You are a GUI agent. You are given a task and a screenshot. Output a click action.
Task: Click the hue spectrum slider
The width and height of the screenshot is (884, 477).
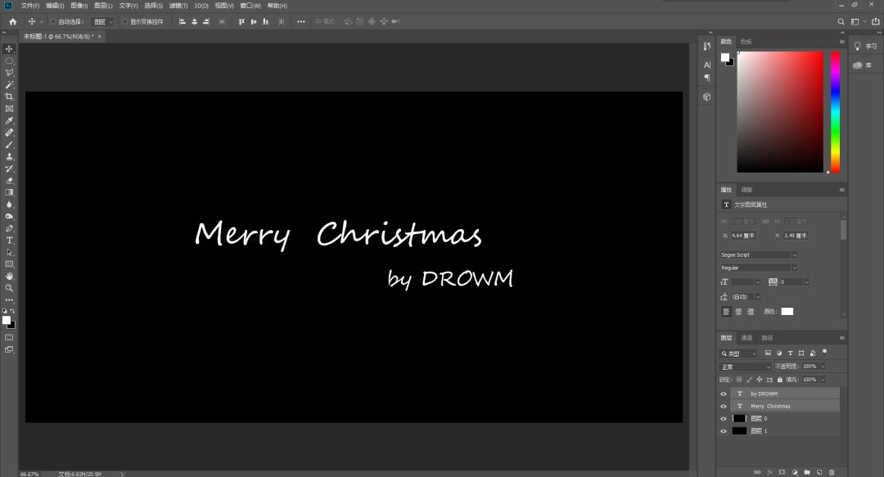(x=835, y=111)
